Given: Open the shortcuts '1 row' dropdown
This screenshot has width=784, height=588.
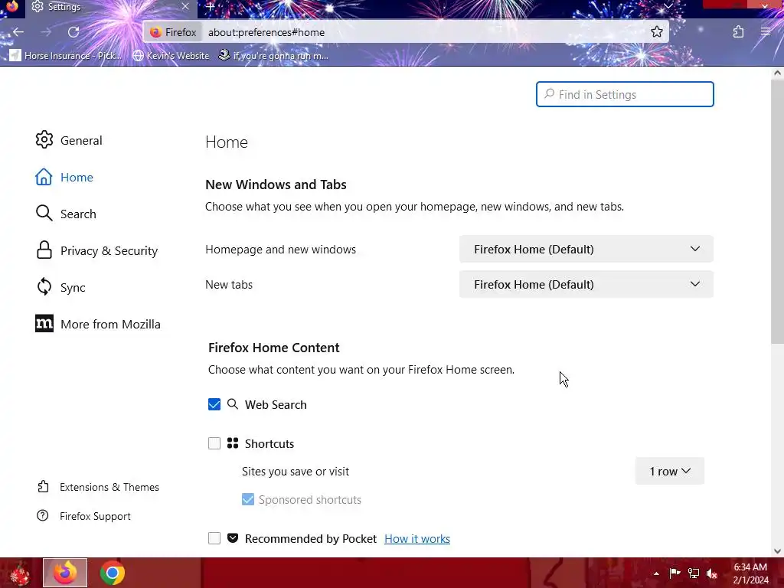Looking at the screenshot, I should point(669,471).
